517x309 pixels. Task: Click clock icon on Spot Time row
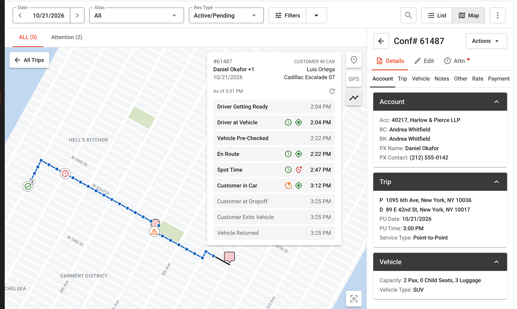288,170
